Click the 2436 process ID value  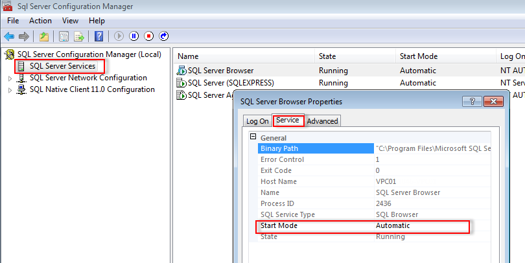(383, 204)
